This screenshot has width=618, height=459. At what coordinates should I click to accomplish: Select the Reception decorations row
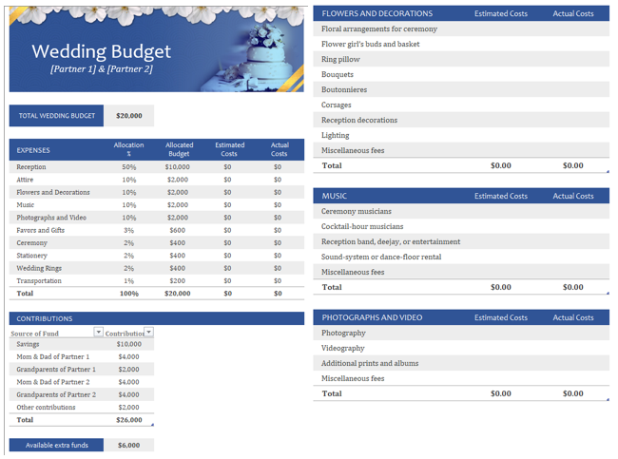coord(461,120)
